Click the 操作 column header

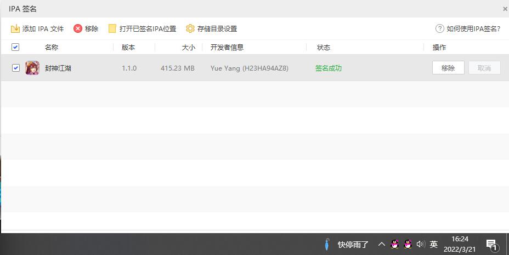click(439, 47)
